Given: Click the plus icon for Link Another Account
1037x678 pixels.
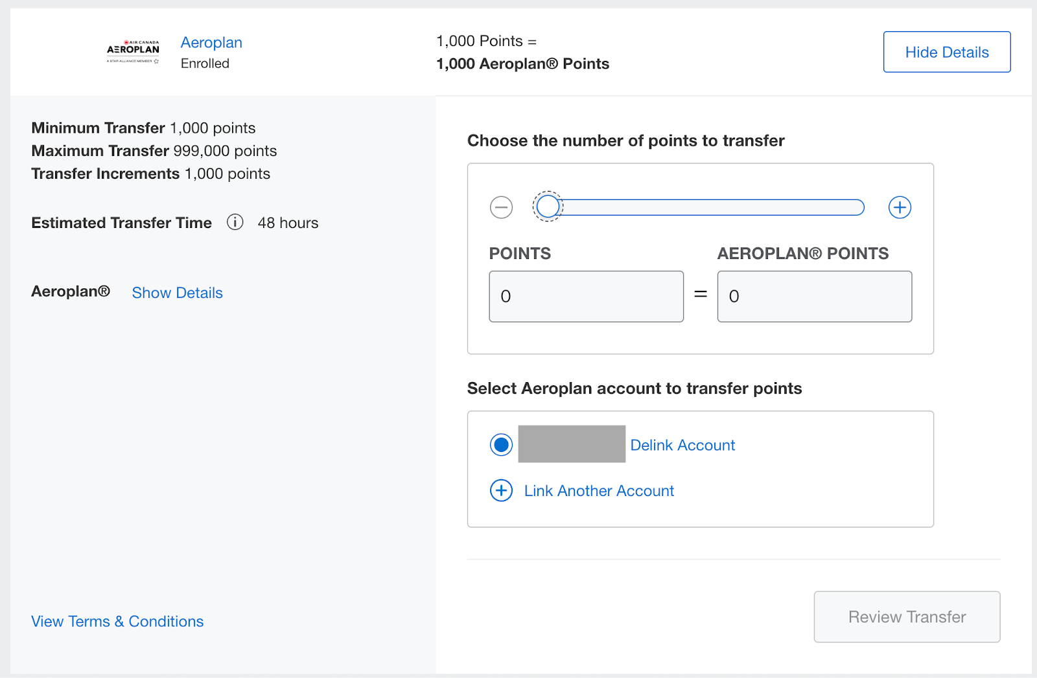Looking at the screenshot, I should [x=501, y=490].
